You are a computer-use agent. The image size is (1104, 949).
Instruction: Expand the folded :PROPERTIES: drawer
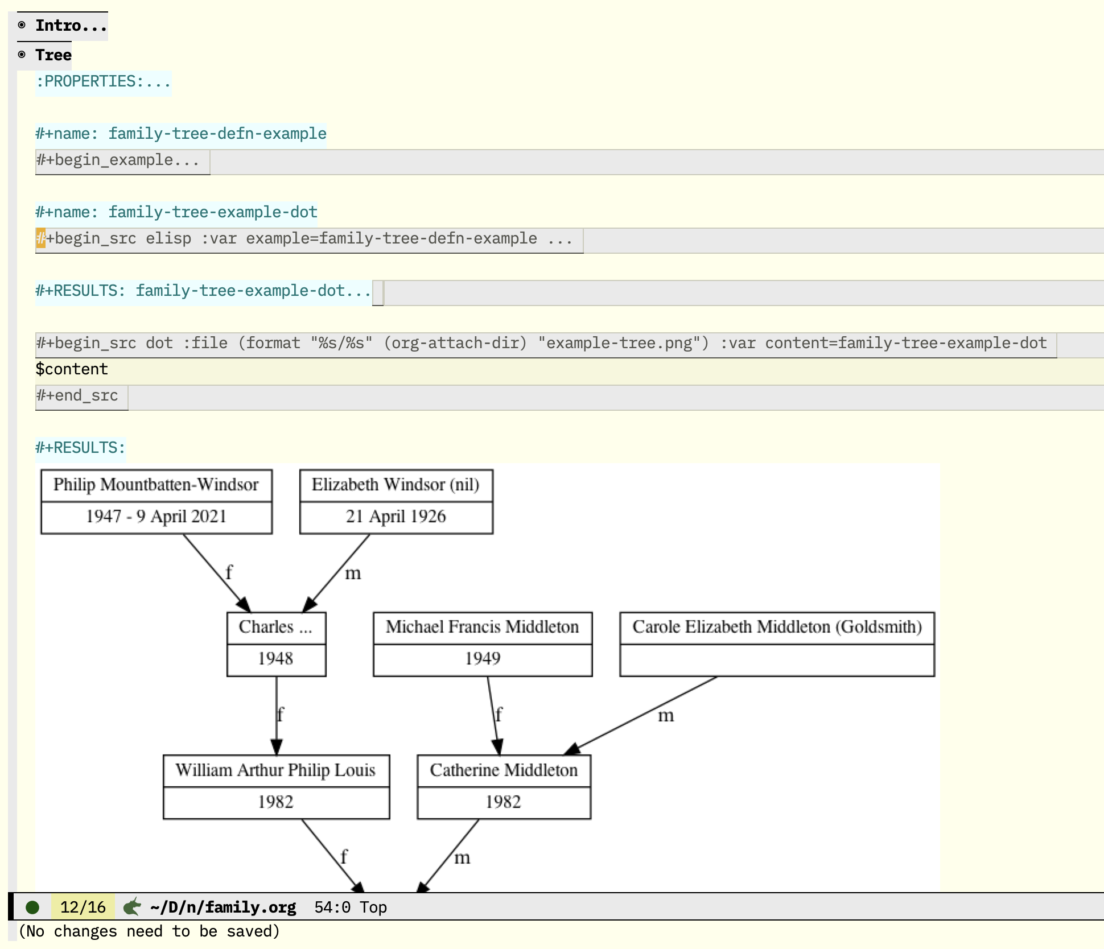coord(103,81)
